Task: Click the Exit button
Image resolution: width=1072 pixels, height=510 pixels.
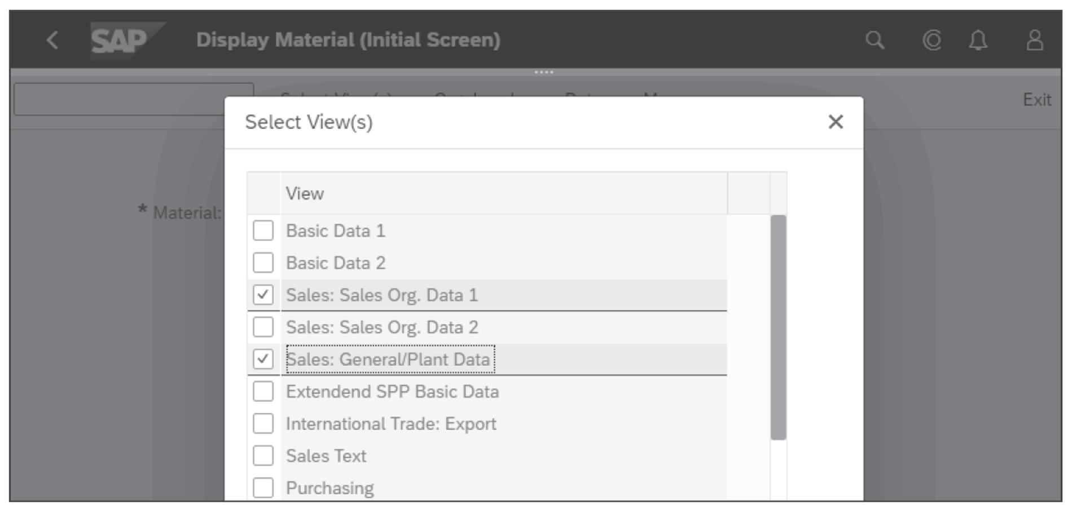Action: click(1038, 99)
